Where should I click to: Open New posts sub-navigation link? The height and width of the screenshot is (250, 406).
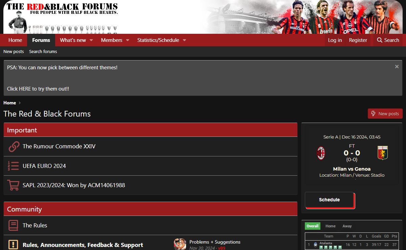14,52
